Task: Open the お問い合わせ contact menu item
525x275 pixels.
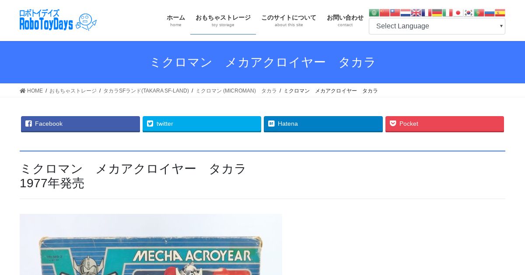Action: (x=345, y=21)
